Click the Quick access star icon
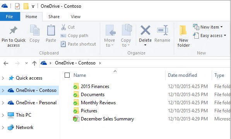 (11, 78)
